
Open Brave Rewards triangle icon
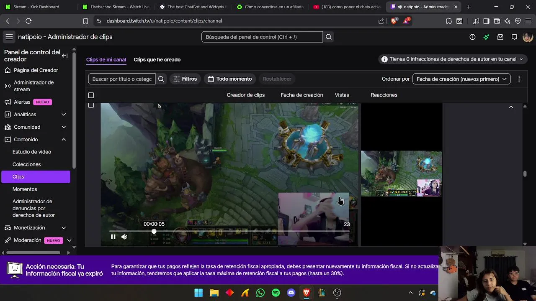point(406,20)
